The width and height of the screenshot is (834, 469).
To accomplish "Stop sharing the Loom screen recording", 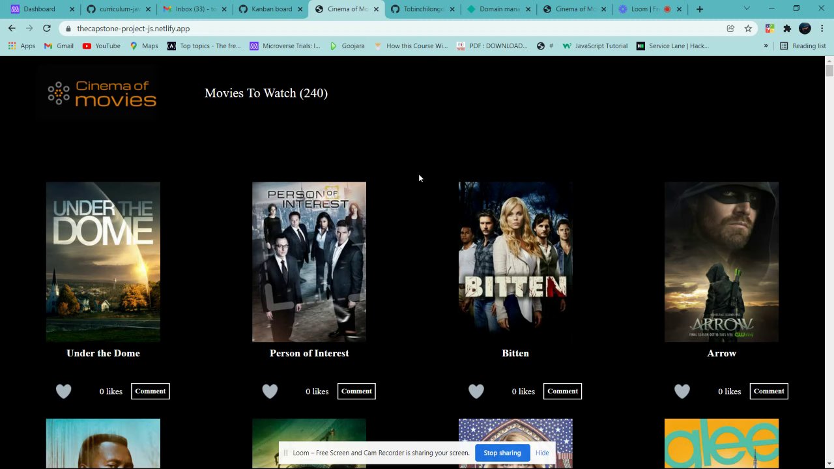I will (502, 453).
